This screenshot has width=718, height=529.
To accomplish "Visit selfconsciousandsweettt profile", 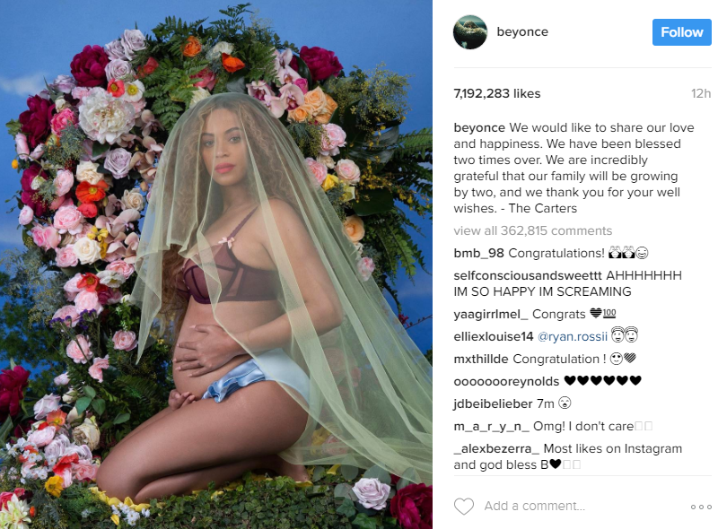I will [x=528, y=275].
